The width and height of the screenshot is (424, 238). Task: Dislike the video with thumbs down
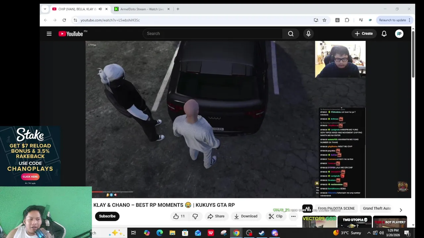point(195,216)
